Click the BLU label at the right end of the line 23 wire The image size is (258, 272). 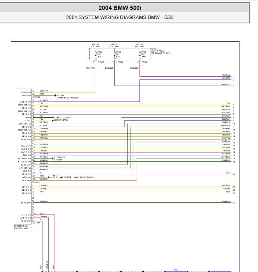point(228,173)
